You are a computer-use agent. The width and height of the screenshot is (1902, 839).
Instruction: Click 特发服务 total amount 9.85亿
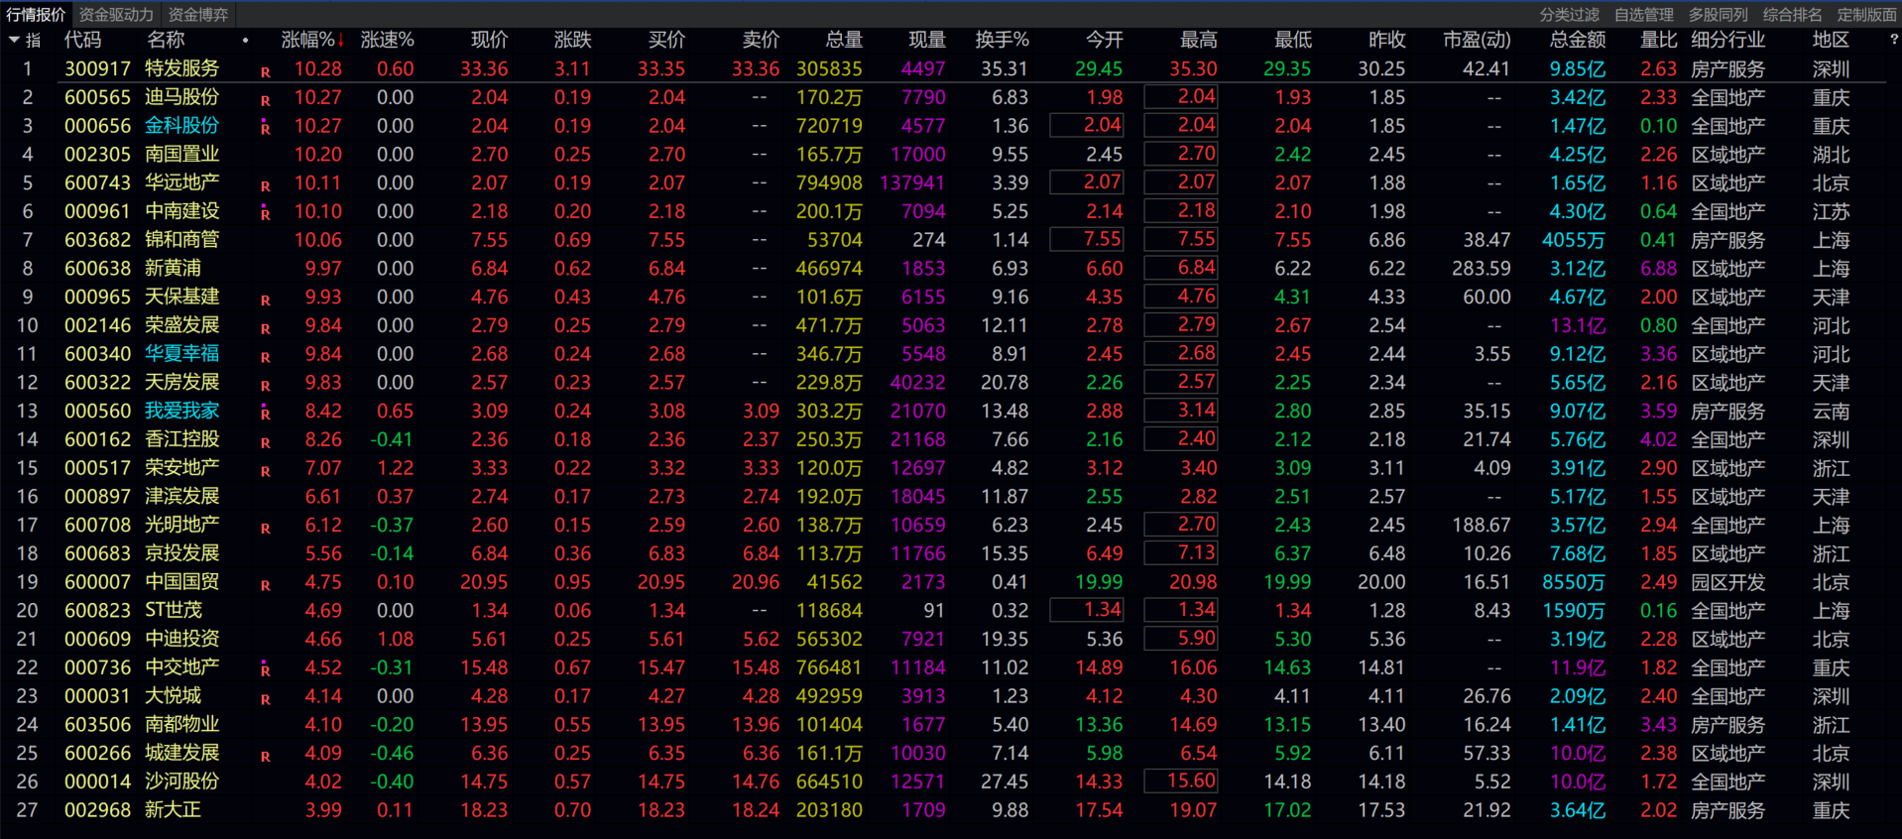[1578, 69]
